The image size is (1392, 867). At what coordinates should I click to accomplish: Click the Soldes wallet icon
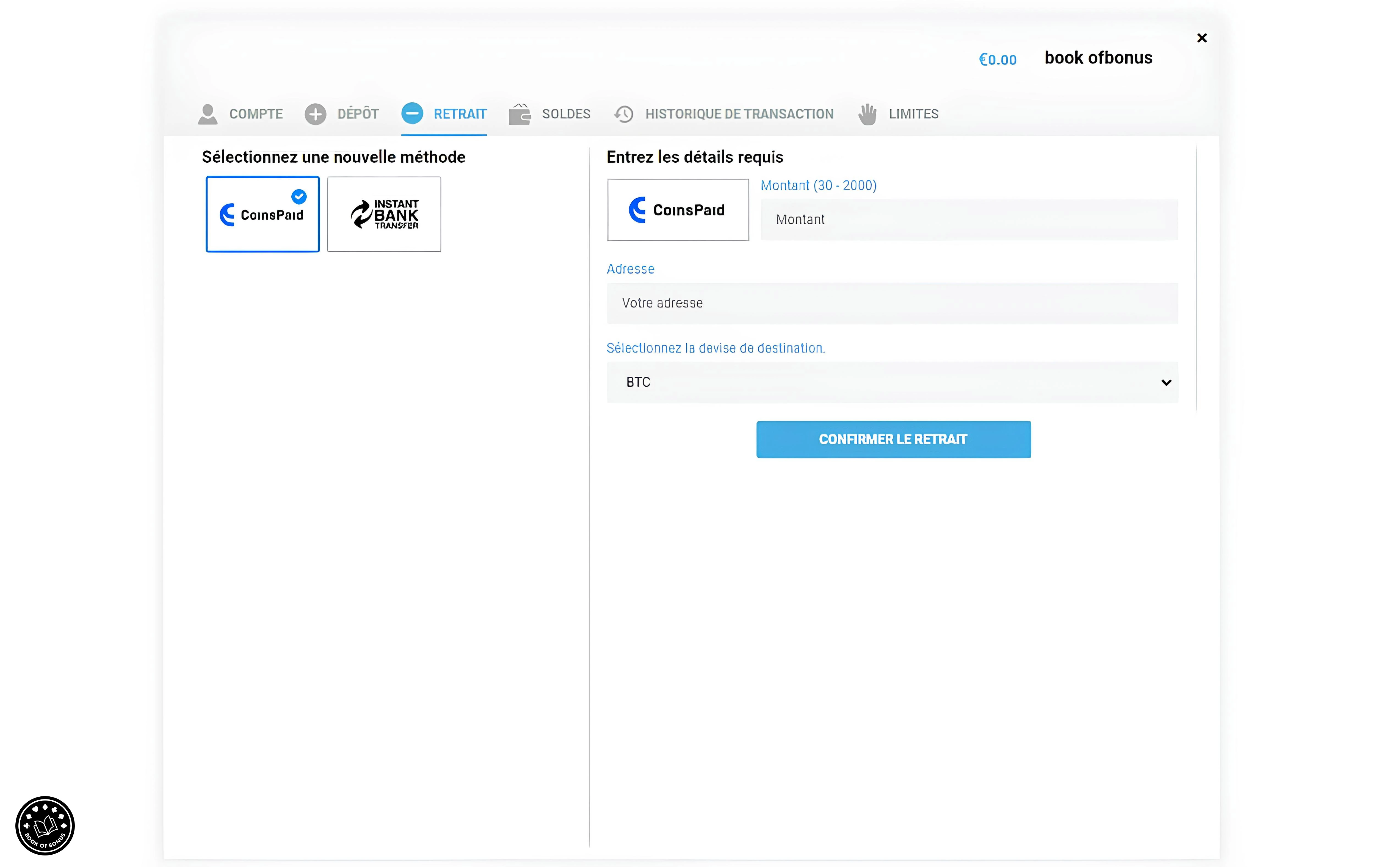[519, 114]
